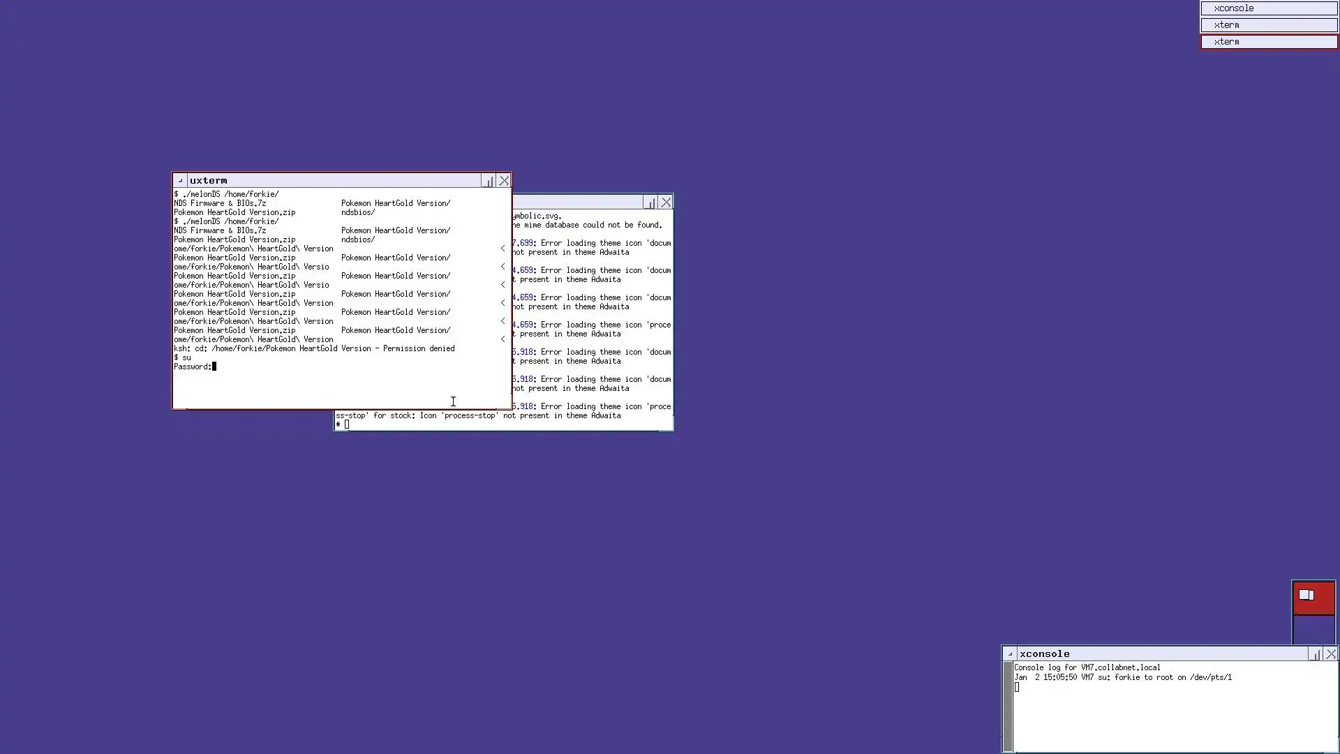Open the uxterm window menu button
This screenshot has width=1340, height=754.
coord(180,181)
